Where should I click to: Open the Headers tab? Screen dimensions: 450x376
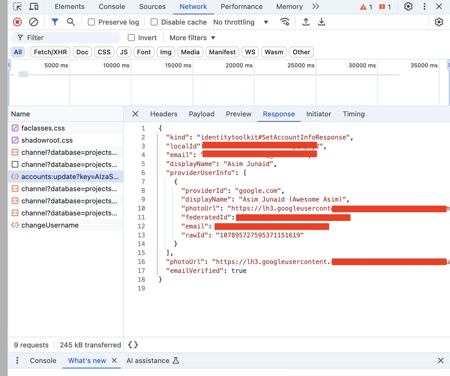coord(163,114)
